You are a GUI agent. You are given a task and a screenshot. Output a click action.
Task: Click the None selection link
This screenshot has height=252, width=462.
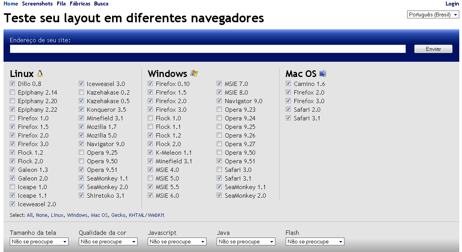click(x=42, y=215)
